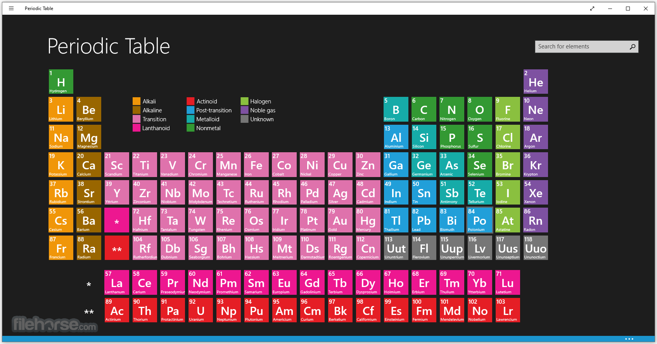The height and width of the screenshot is (344, 657).
Task: Click the Actinoid legend red swatch
Action: coord(190,101)
